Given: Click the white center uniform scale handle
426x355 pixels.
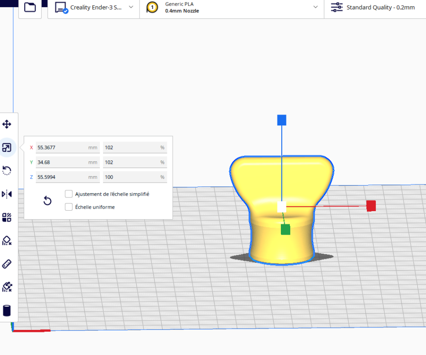Looking at the screenshot, I should pyautogui.click(x=281, y=207).
